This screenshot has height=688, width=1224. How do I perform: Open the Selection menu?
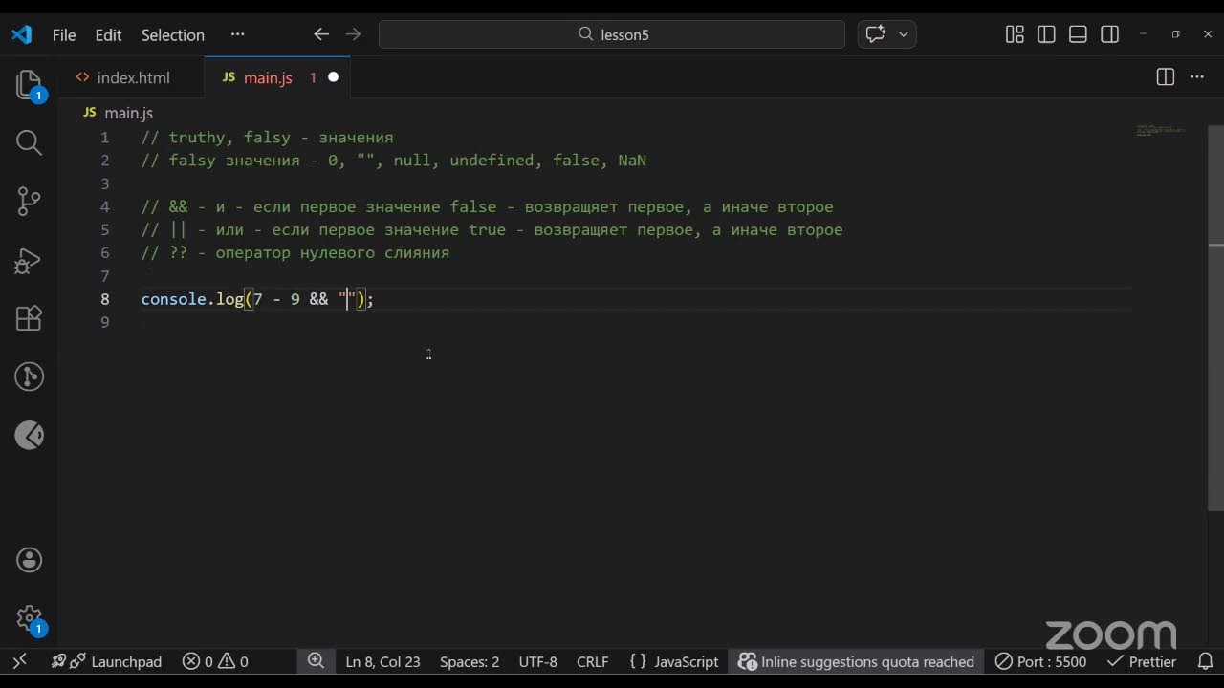click(173, 34)
